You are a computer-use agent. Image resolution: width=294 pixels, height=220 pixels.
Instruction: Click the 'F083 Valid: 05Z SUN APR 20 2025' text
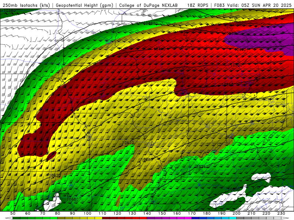click(253, 5)
